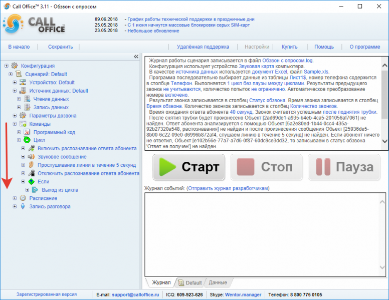Open О программе
Screen dimensions: 389x300
coord(365,47)
